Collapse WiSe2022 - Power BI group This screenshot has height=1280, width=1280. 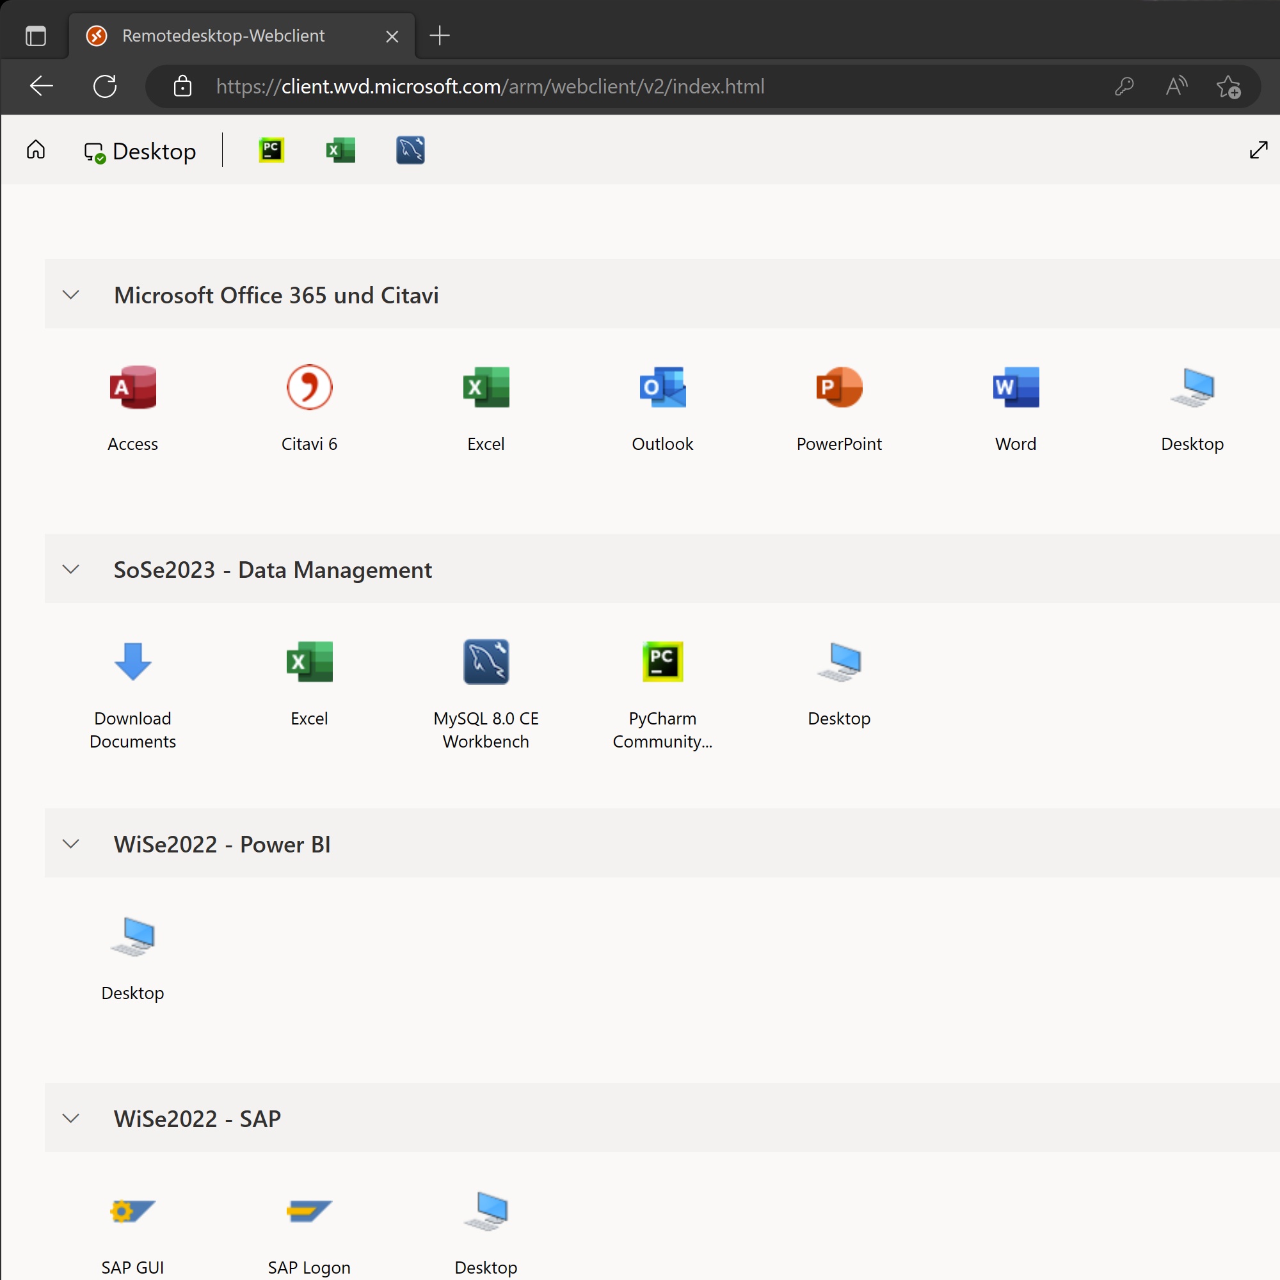[x=71, y=844]
